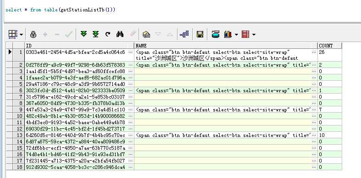Click the Fetch next page icon

(x=84, y=34)
